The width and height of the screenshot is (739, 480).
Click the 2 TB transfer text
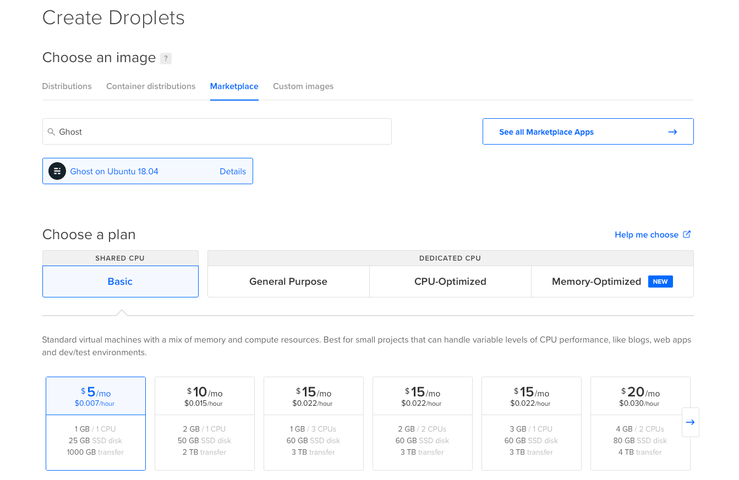[205, 452]
